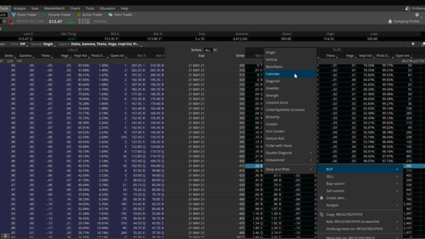The height and width of the screenshot is (239, 425).
Task: Click the red square icon beside Netflix symbol
Action: (10, 21)
